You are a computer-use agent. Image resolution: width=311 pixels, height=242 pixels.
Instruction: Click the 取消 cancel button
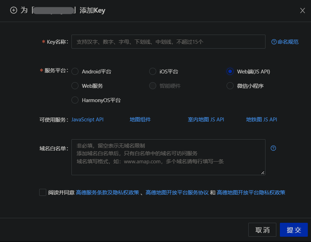point(262,230)
